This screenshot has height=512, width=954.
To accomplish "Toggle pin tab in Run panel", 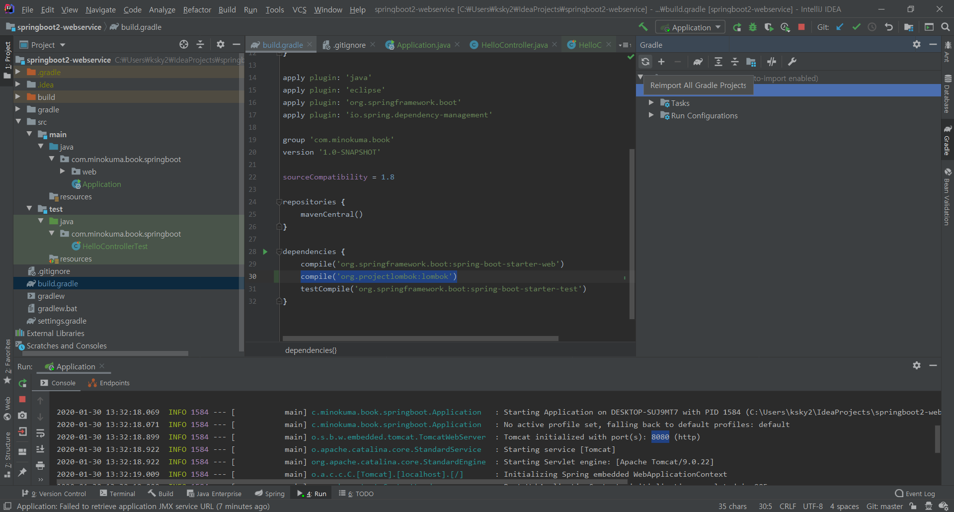I will [x=22, y=472].
